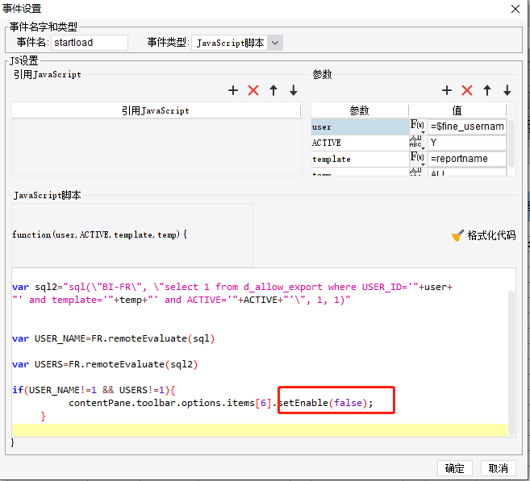Open the 事件类型 JavaScript脚本 dropdown
This screenshot has height=481, width=530.
point(275,43)
